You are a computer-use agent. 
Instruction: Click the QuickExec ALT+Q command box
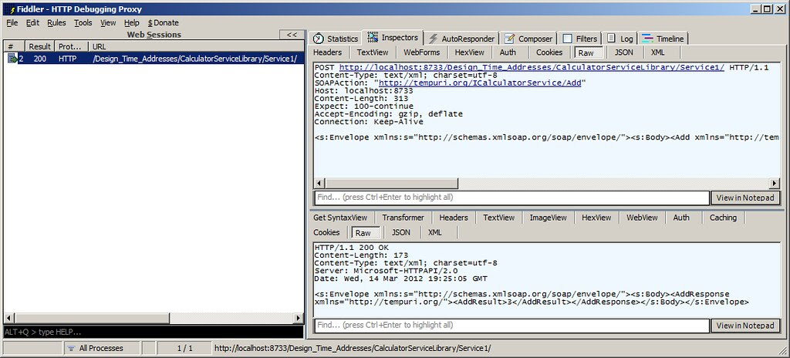(154, 333)
